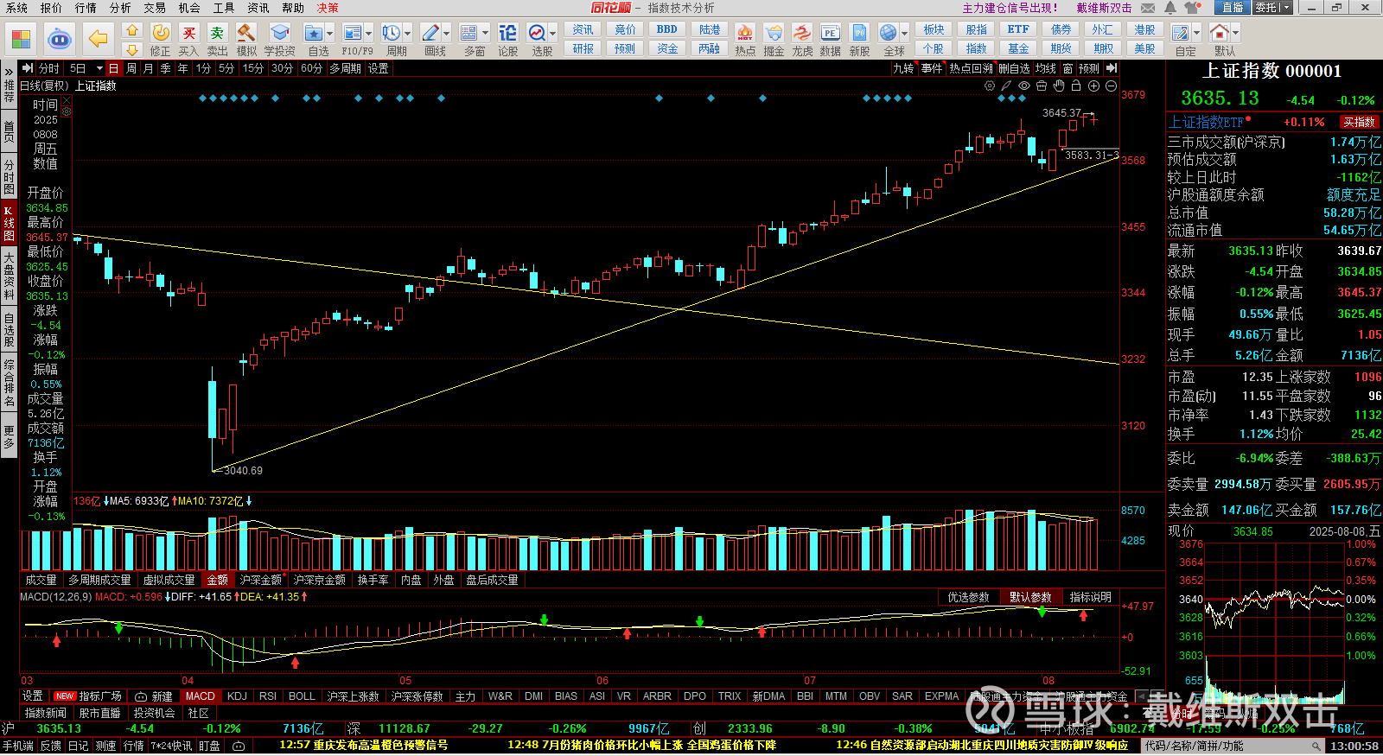Click the ETF button
Viewport: 1383px width, 756px height.
coord(1018,29)
